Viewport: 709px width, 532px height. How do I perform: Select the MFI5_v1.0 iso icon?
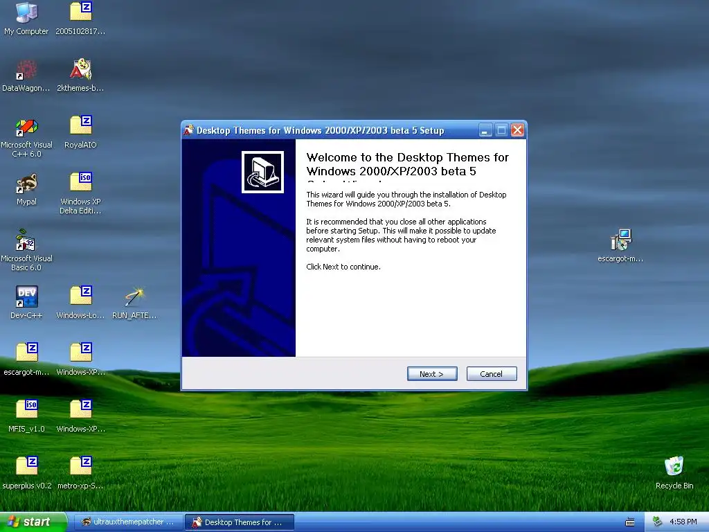(x=26, y=410)
